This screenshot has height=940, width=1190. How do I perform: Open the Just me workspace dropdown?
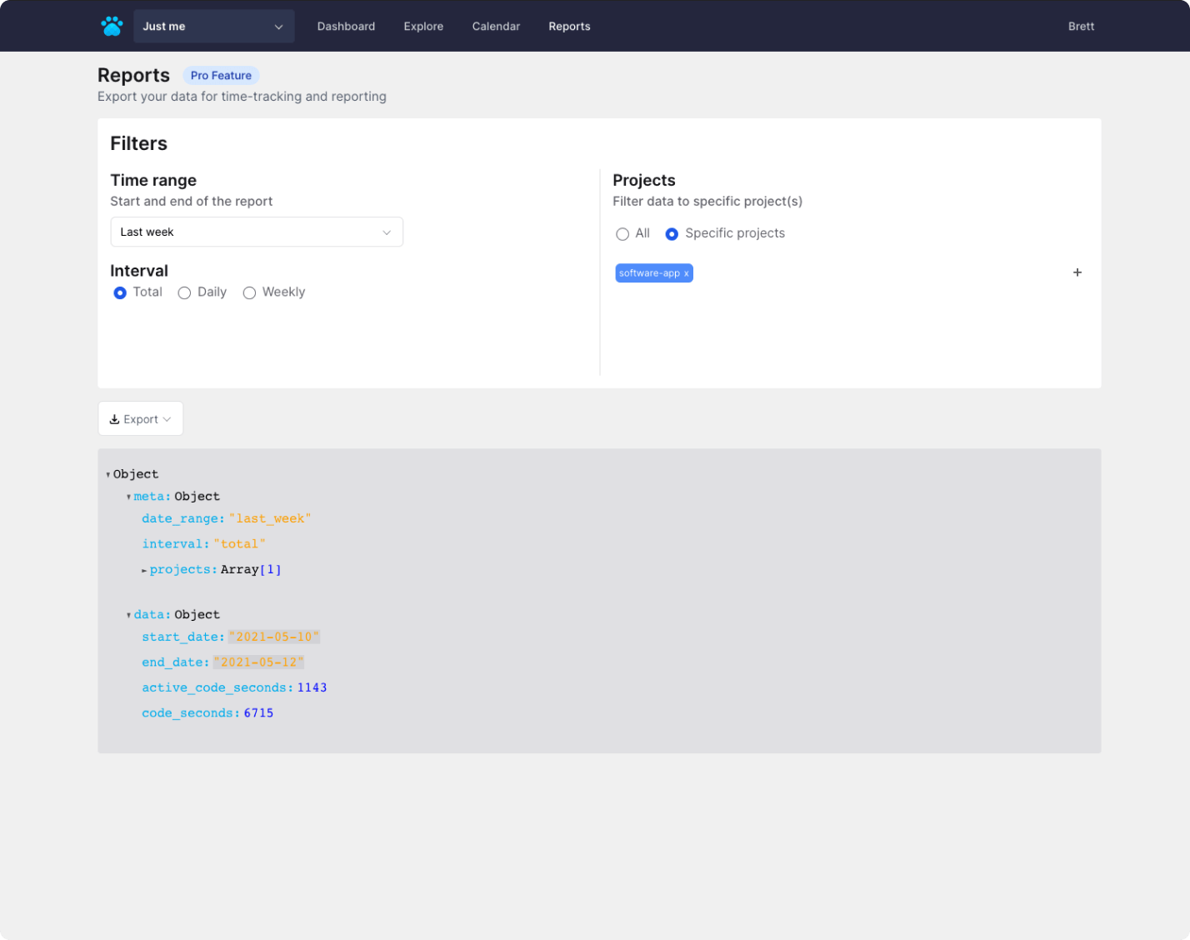tap(213, 26)
